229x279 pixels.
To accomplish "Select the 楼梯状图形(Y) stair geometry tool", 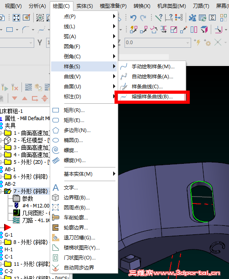I will [x=84, y=248].
